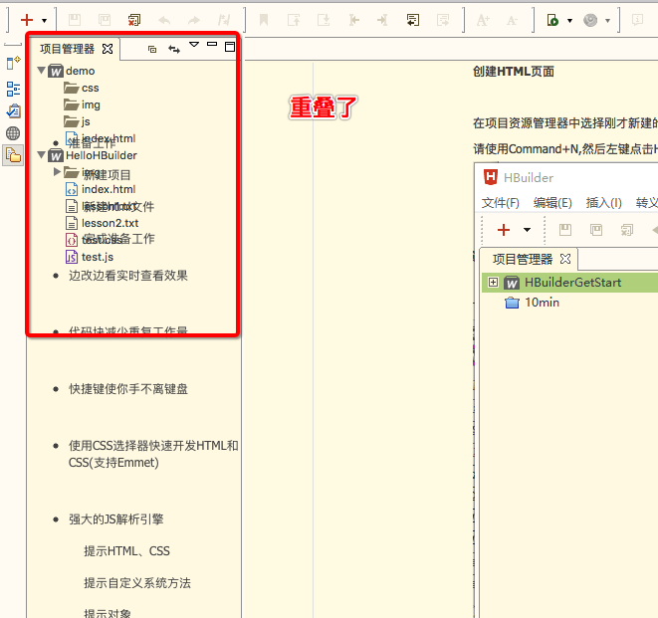Select the HelloHBuilder project in the tree
Screen dimensions: 658x618
click(x=102, y=155)
